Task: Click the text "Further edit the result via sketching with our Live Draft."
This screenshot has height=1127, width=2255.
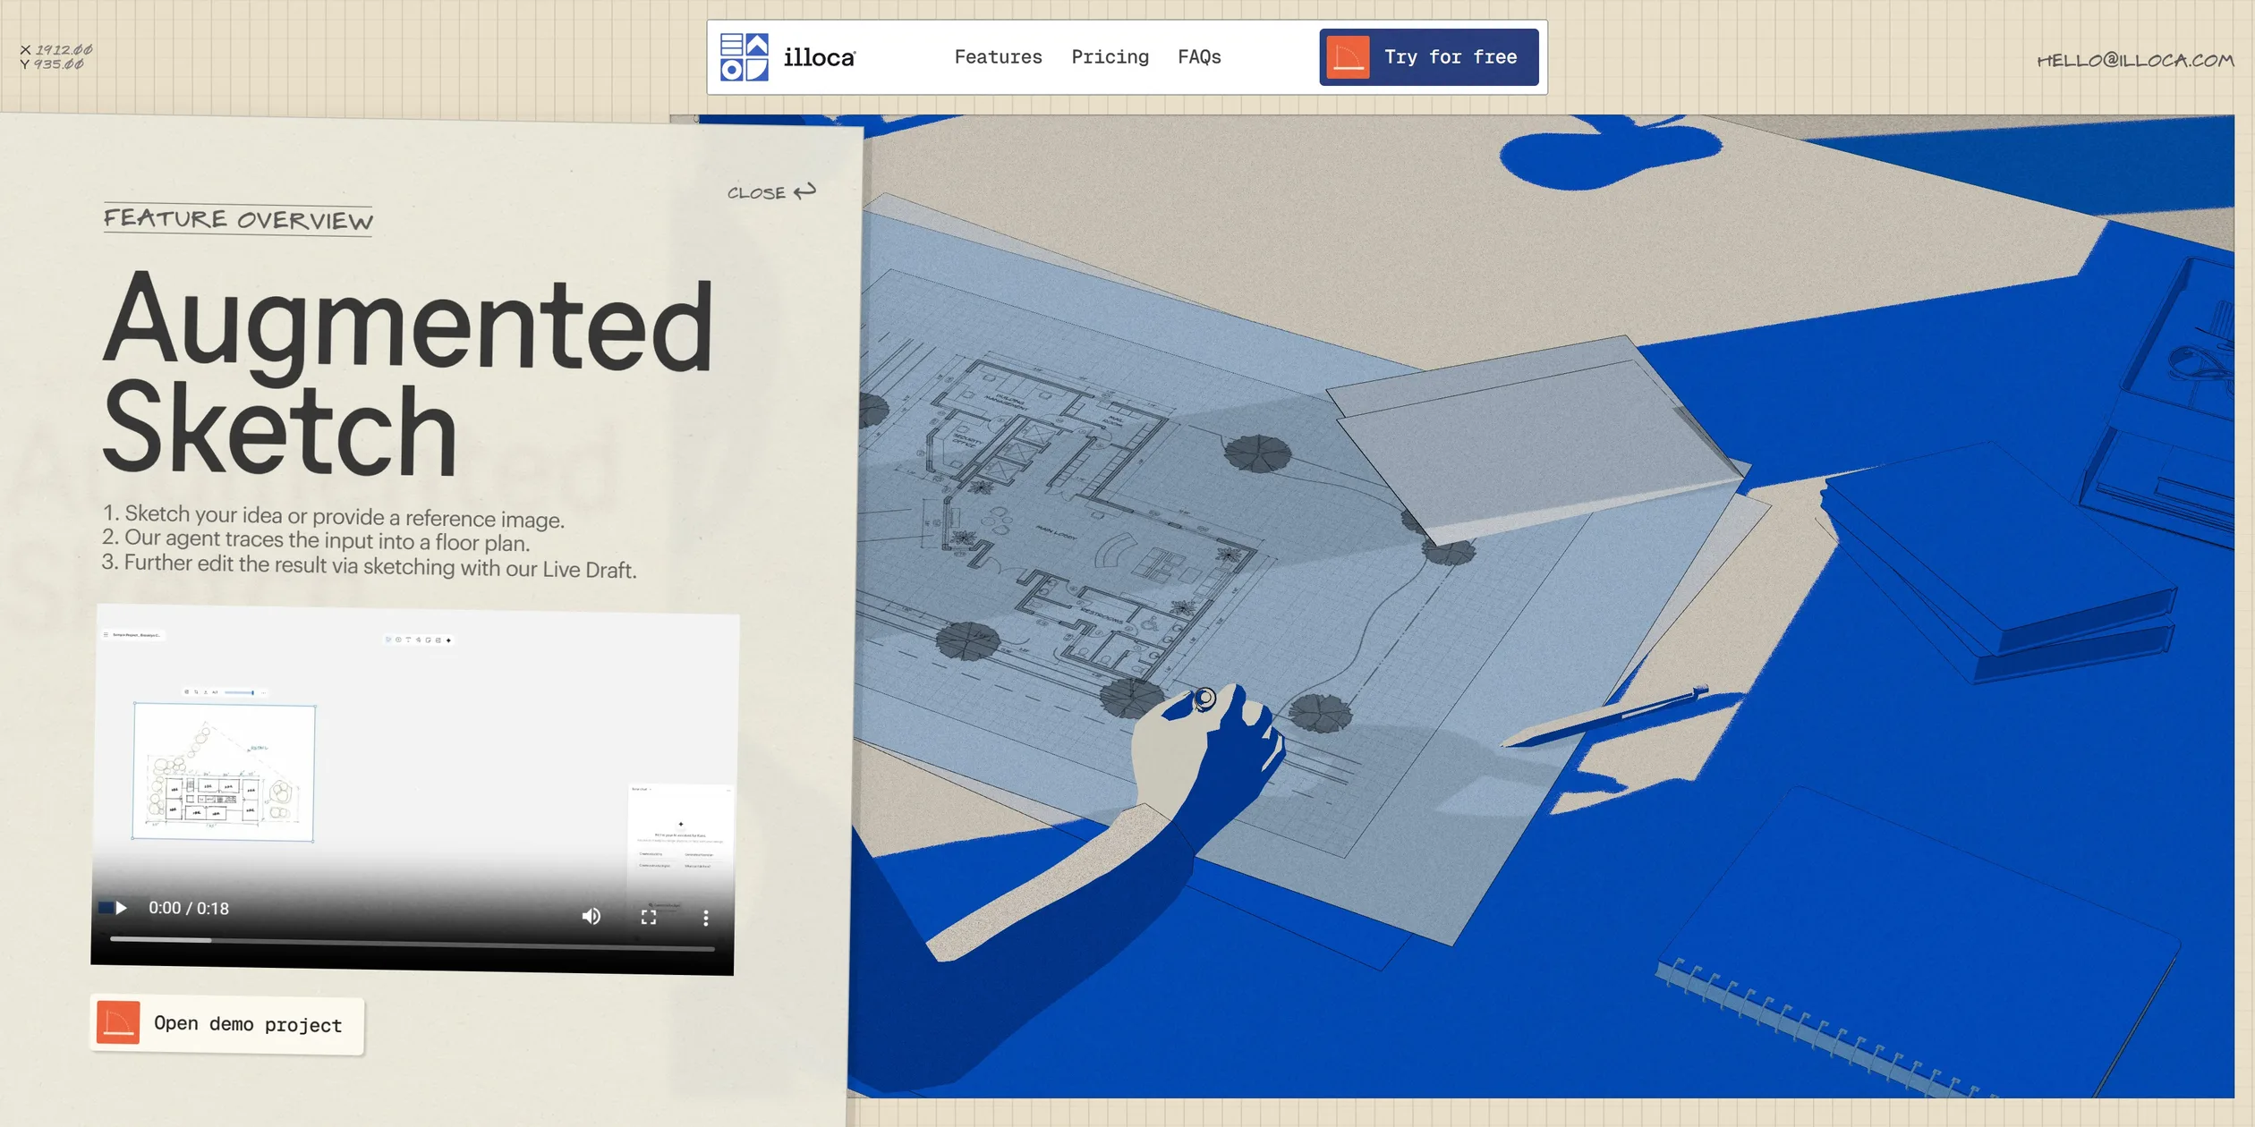Action: (x=380, y=566)
